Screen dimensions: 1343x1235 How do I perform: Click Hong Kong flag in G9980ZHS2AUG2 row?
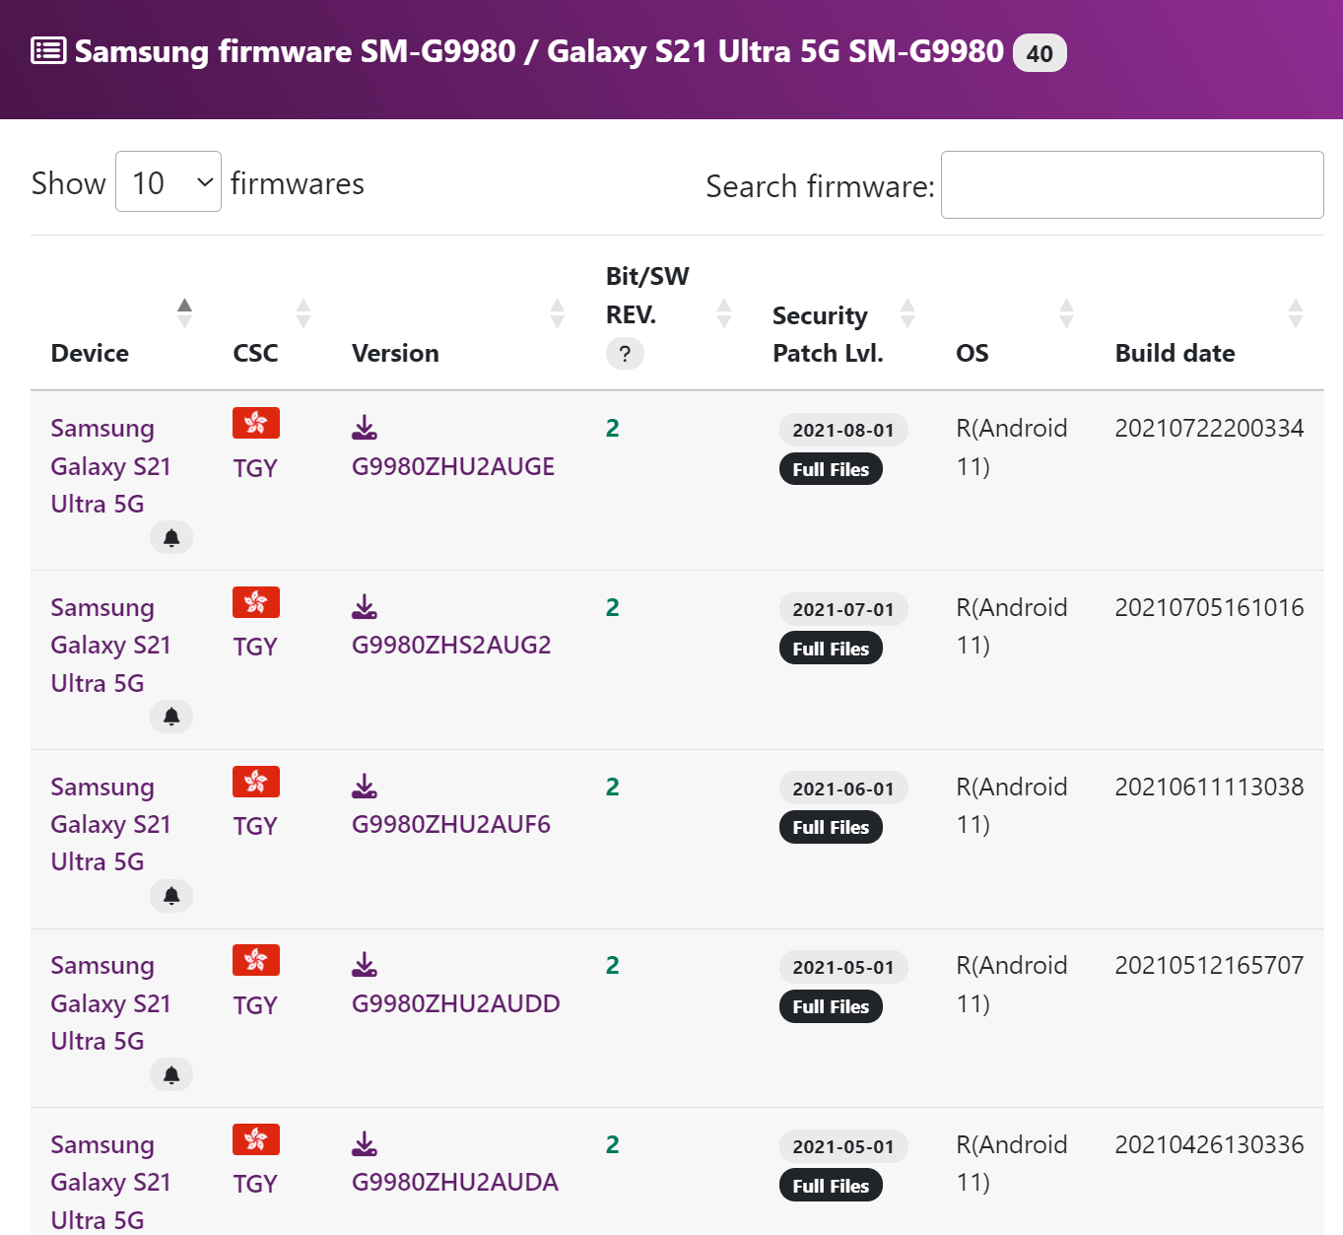click(x=256, y=602)
